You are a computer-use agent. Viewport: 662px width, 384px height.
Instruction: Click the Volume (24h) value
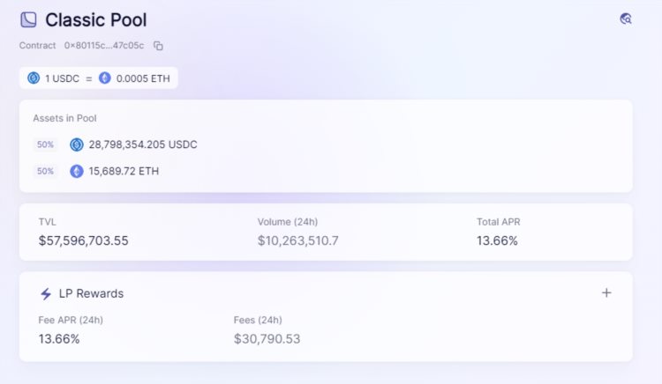[298, 240]
